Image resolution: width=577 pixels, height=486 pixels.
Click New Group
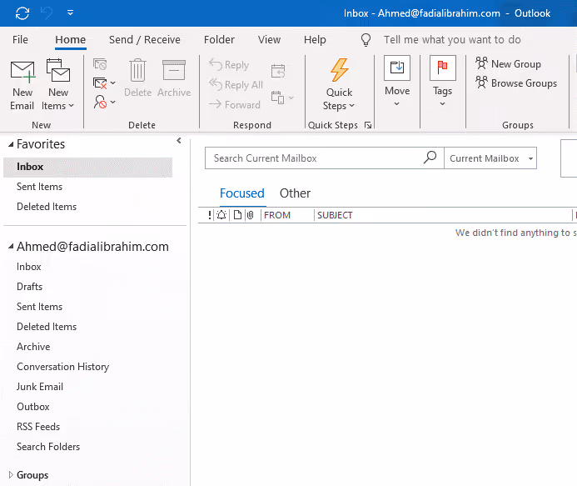pos(508,63)
